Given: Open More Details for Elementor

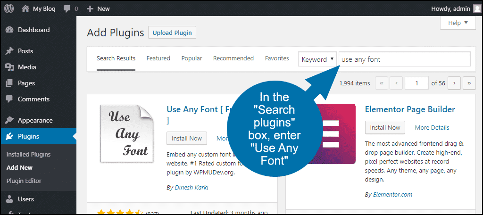Looking at the screenshot, I should tap(432, 127).
